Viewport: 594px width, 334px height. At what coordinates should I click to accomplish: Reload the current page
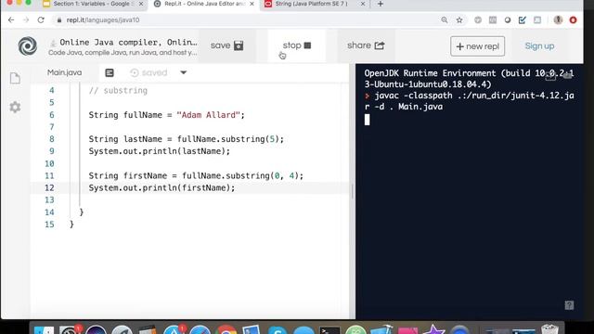tap(41, 20)
